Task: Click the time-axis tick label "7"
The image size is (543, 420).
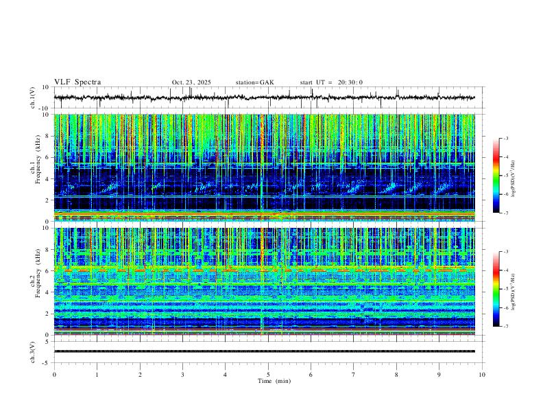Action: (x=354, y=375)
